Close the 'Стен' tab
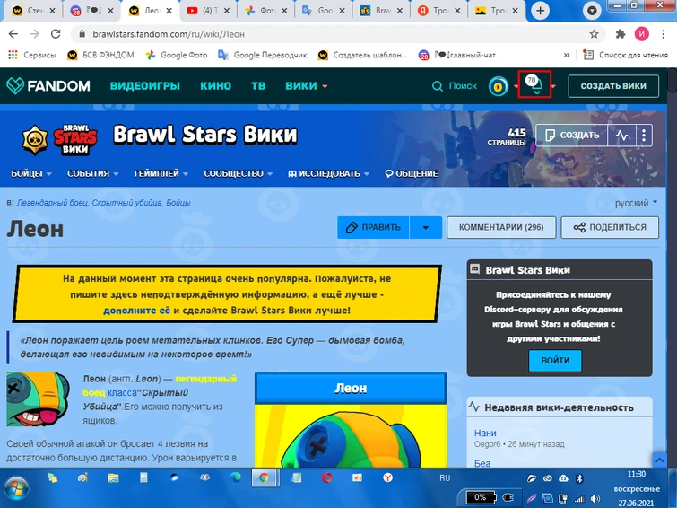677x508 pixels. (x=52, y=11)
